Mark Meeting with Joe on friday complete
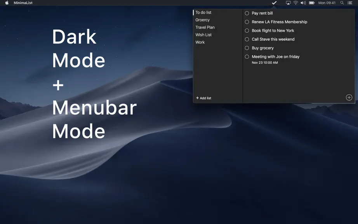 [247, 57]
